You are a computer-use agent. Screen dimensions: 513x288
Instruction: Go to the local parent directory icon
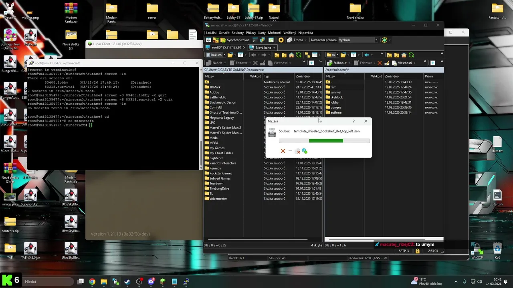pyautogui.click(x=276, y=55)
